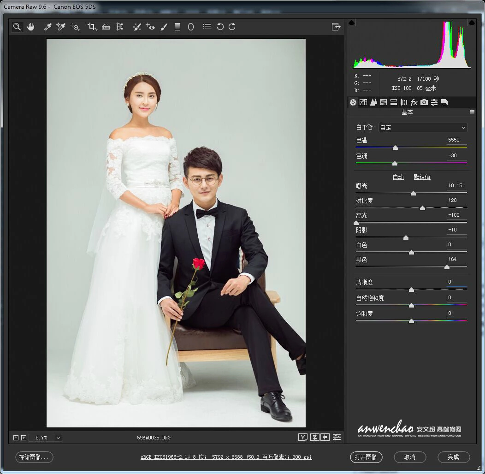Zoom in with the plus button
This screenshot has width=485, height=474.
(24, 438)
